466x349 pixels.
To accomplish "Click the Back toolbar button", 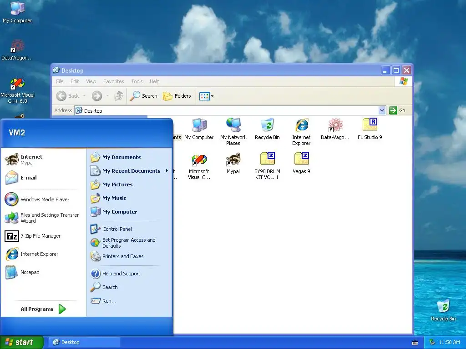I will click(x=68, y=96).
